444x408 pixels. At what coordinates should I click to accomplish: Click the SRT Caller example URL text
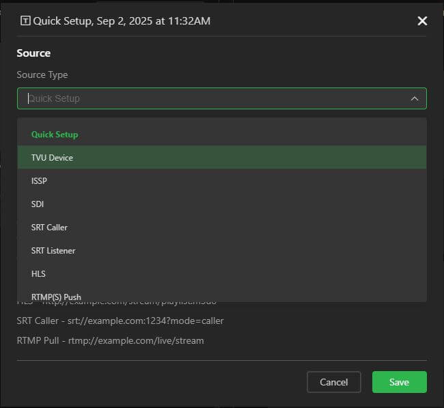pyautogui.click(x=120, y=321)
